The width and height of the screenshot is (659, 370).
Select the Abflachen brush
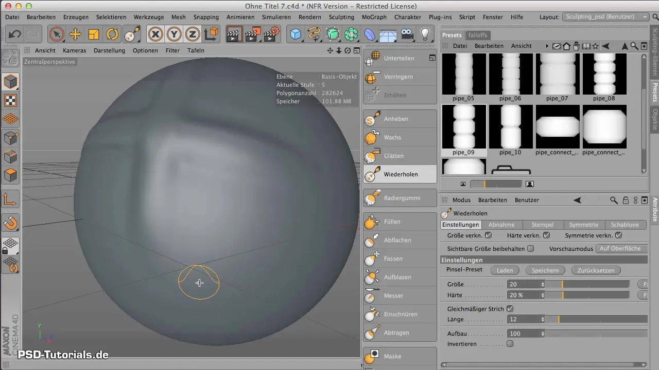(400, 240)
